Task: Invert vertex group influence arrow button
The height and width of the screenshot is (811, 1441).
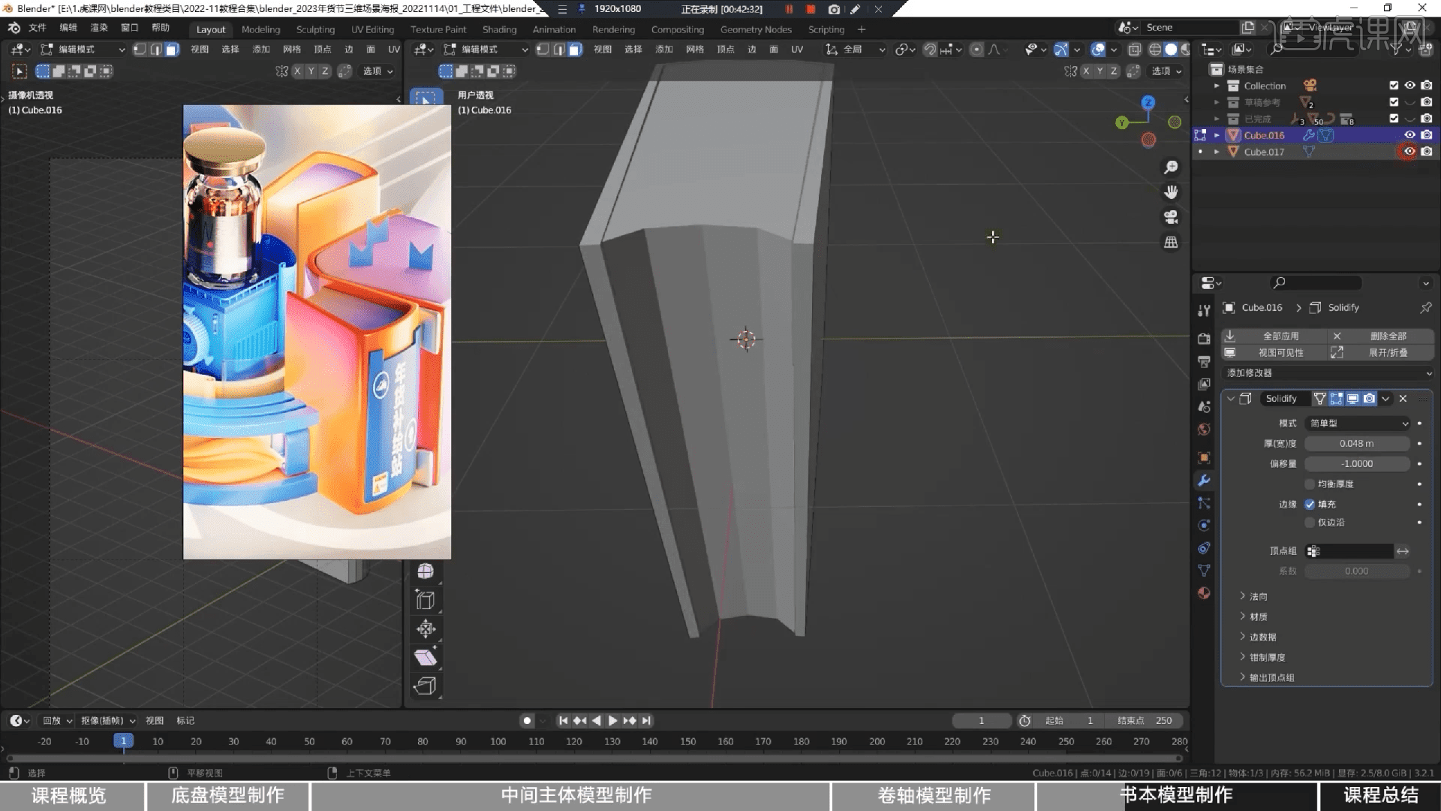Action: [1403, 551]
